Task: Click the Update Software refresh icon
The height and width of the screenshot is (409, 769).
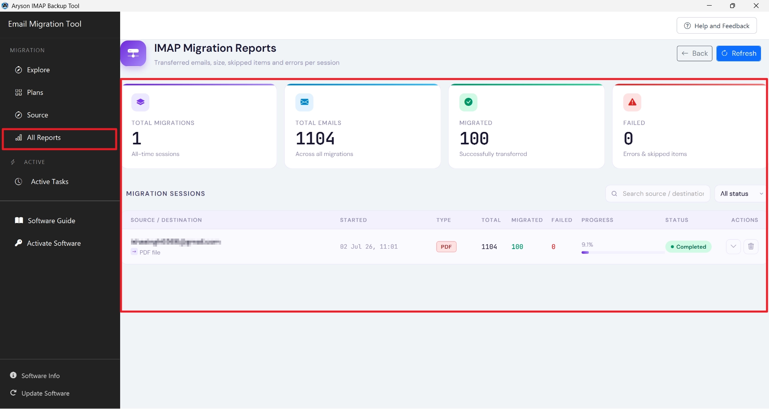Action: pyautogui.click(x=13, y=393)
